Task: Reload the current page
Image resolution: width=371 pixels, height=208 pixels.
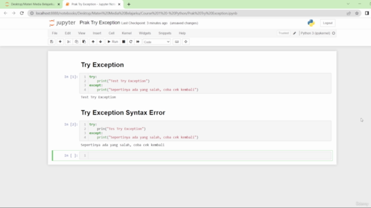Action: [22, 13]
